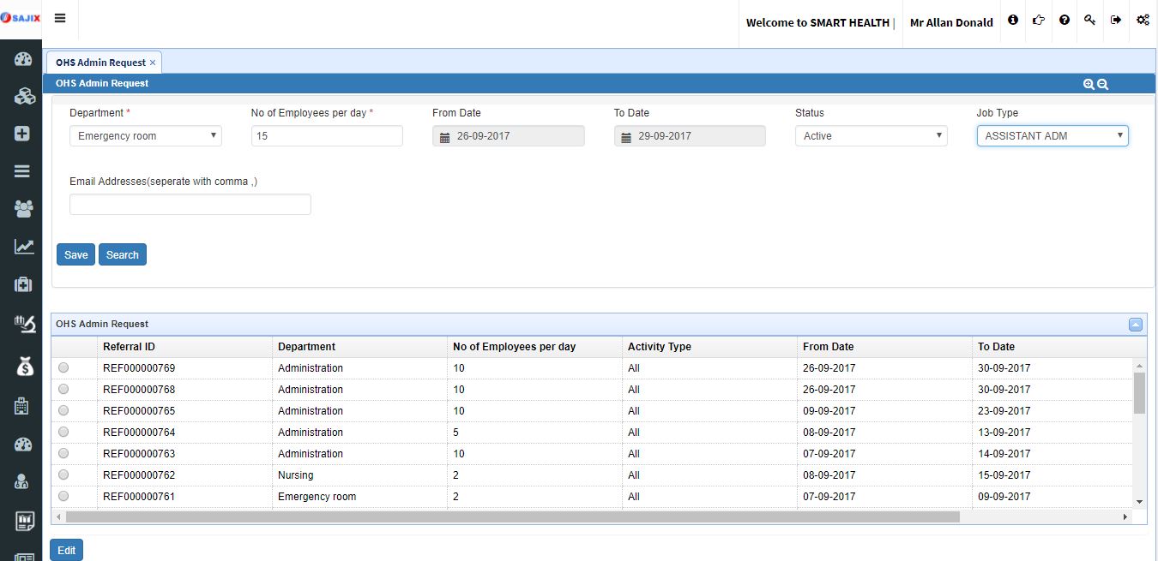
Task: Expand the Job Type dropdown
Action: (1052, 136)
